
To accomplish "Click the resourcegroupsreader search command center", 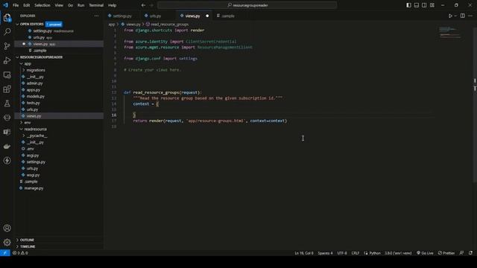I will 247,5.
